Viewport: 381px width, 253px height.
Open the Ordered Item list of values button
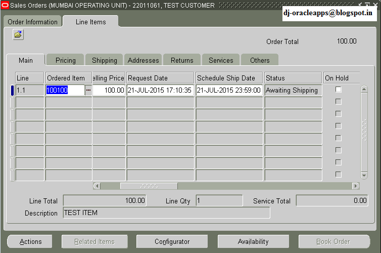point(88,90)
